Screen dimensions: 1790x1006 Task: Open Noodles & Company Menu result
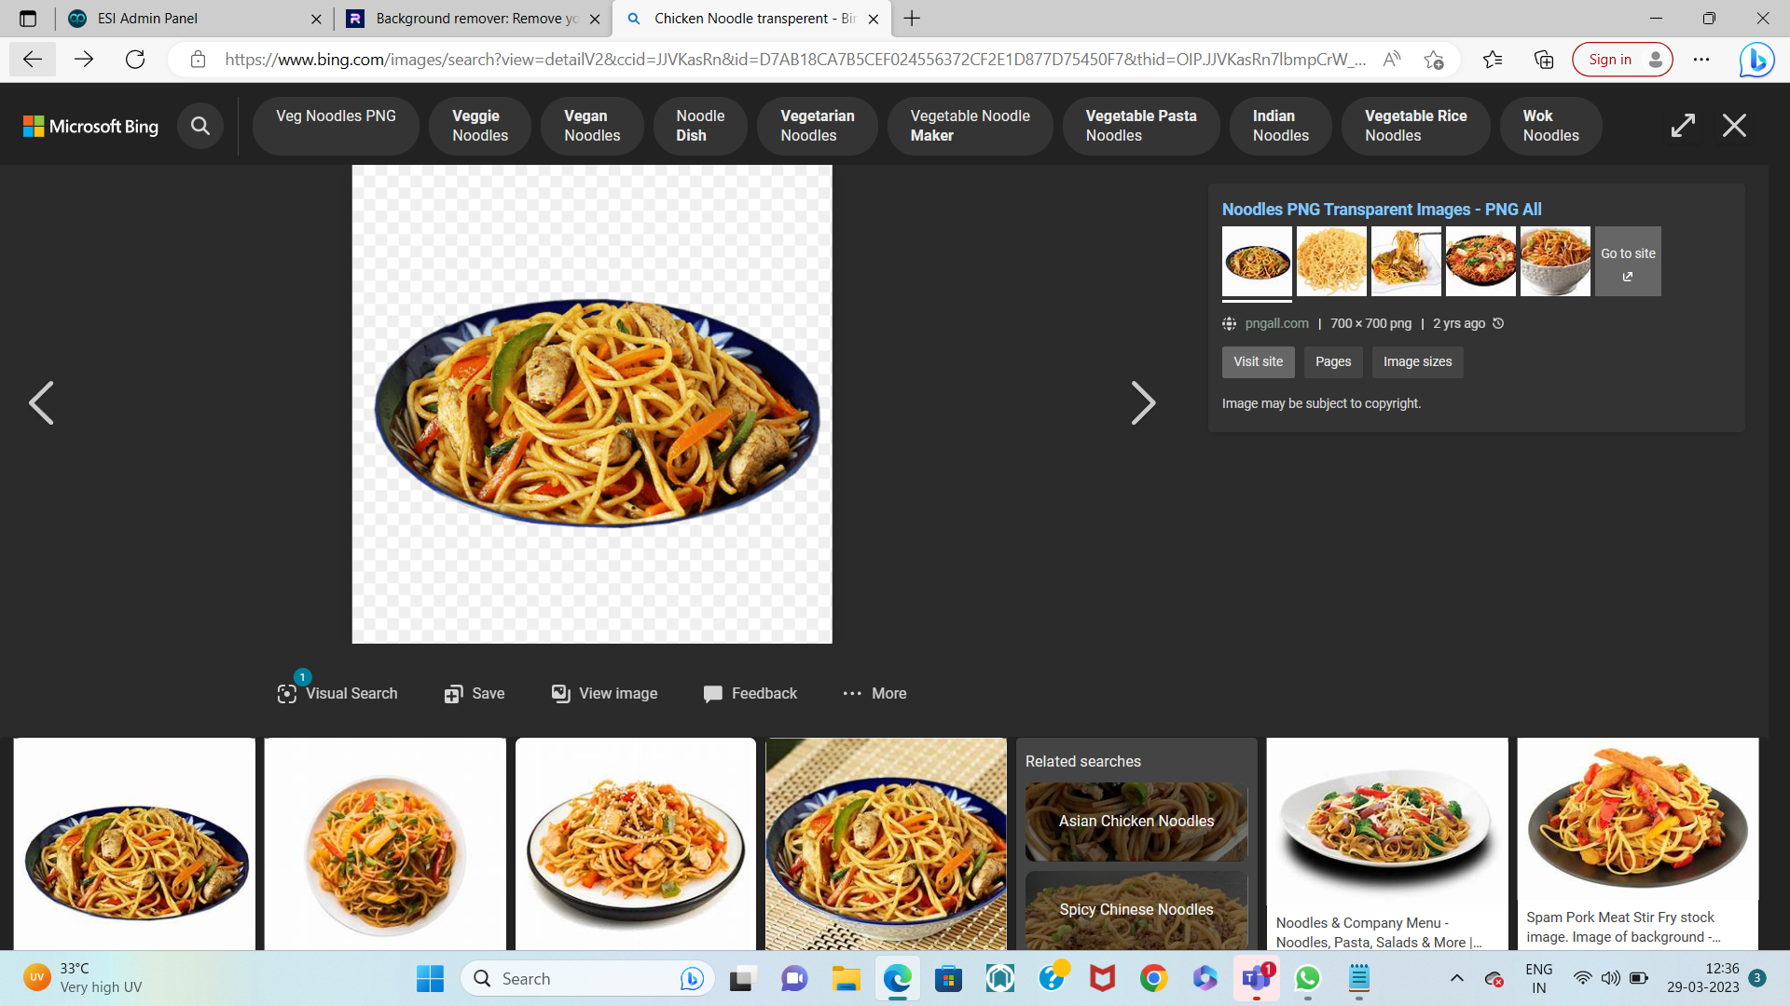pos(1386,843)
